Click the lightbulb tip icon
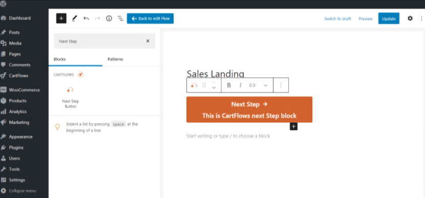 tap(57, 127)
